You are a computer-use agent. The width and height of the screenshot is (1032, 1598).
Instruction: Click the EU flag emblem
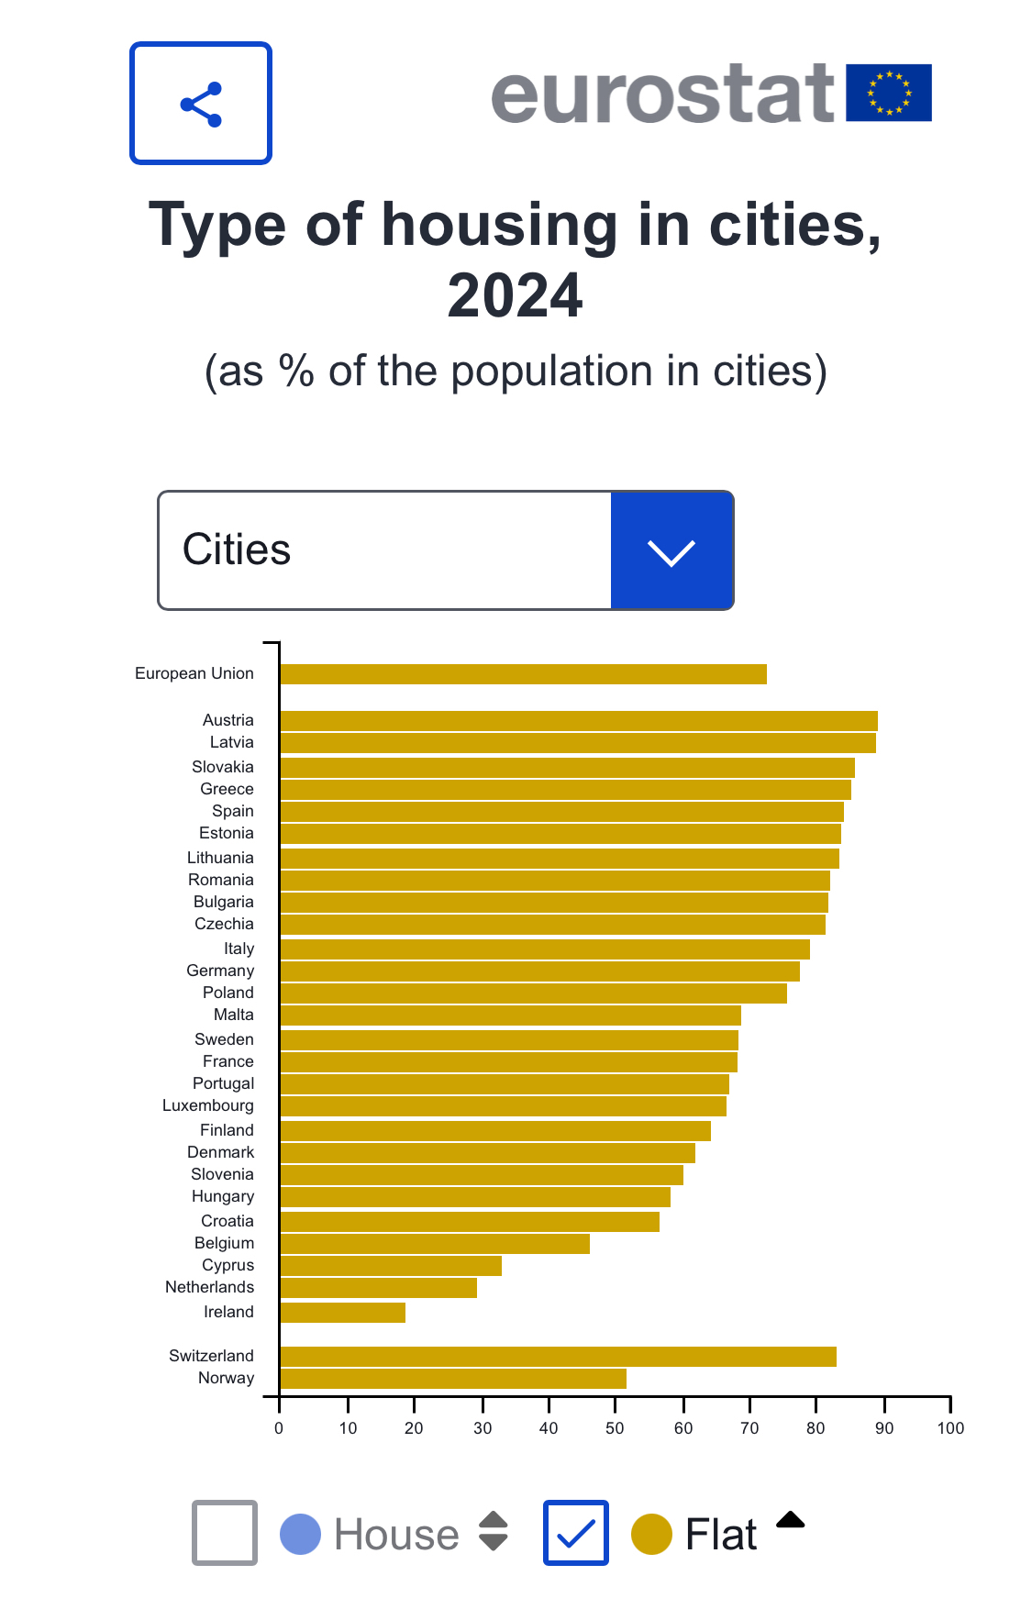pos(888,93)
